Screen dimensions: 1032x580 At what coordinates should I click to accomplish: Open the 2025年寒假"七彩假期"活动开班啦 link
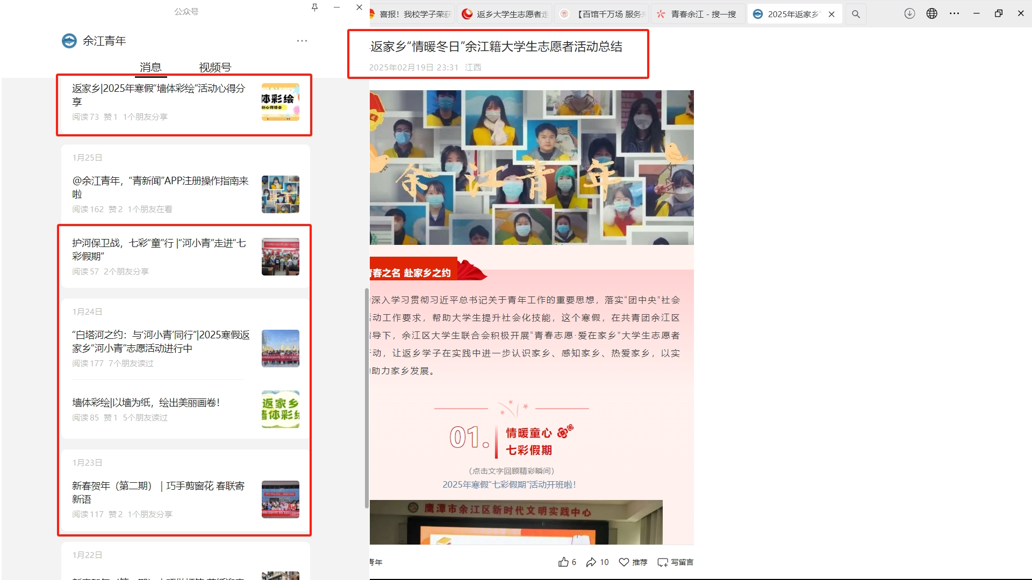click(x=509, y=484)
